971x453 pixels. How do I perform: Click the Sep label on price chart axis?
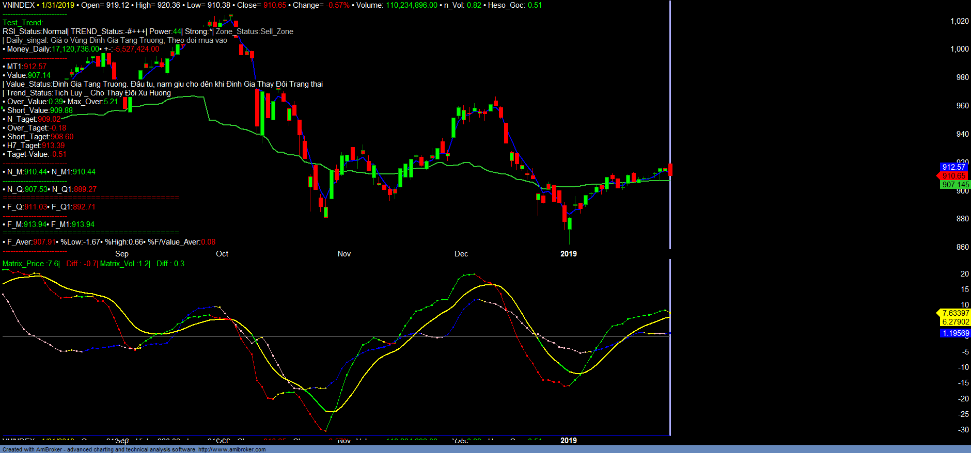122,254
